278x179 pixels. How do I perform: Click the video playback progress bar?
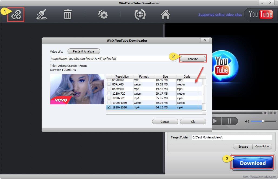(237, 113)
